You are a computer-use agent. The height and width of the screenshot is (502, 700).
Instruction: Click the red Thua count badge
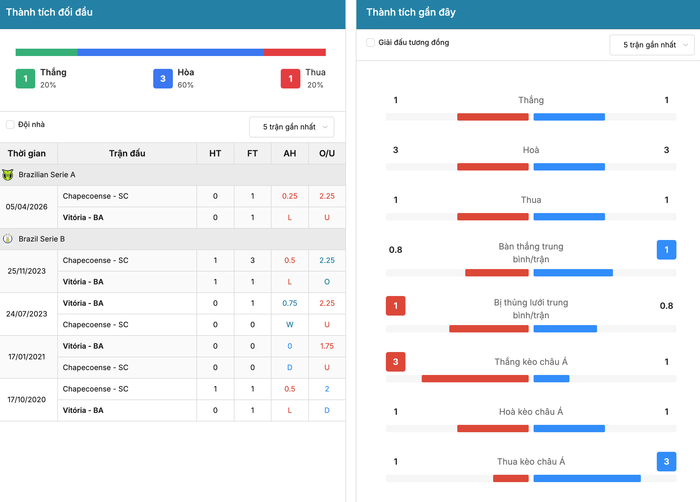(291, 79)
